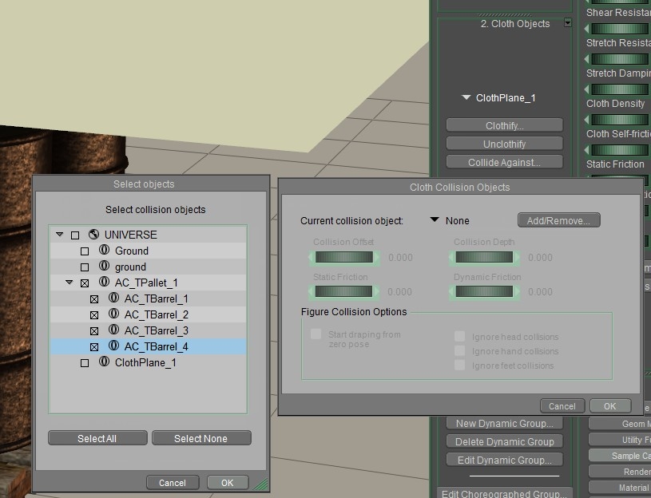
Task: Adjust the Cloth Density slider
Action: point(619,89)
